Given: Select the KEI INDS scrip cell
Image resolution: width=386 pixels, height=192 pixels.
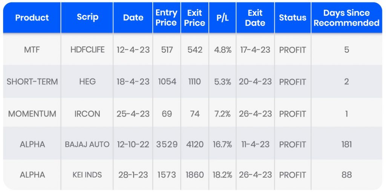Looking at the screenshot, I should pyautogui.click(x=87, y=175).
